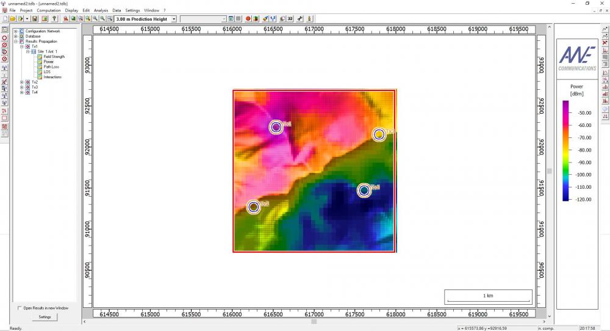Collapse the Tx1 tree node

[x=22, y=46]
